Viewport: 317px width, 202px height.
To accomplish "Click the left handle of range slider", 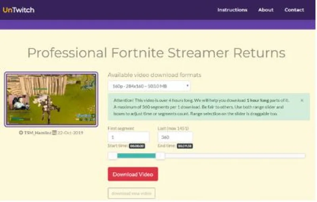I will point(113,156).
